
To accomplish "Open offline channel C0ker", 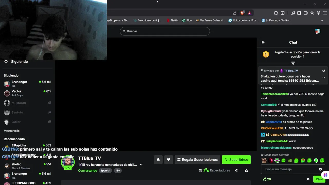I will pos(28,122).
